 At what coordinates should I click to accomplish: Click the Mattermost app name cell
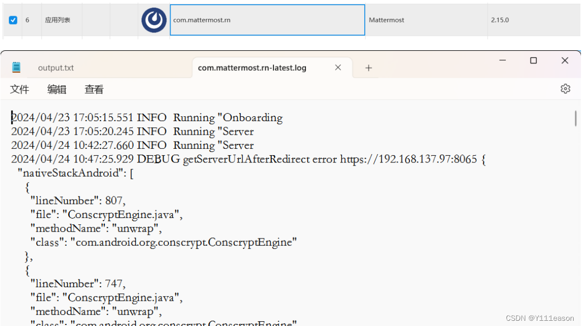point(426,20)
